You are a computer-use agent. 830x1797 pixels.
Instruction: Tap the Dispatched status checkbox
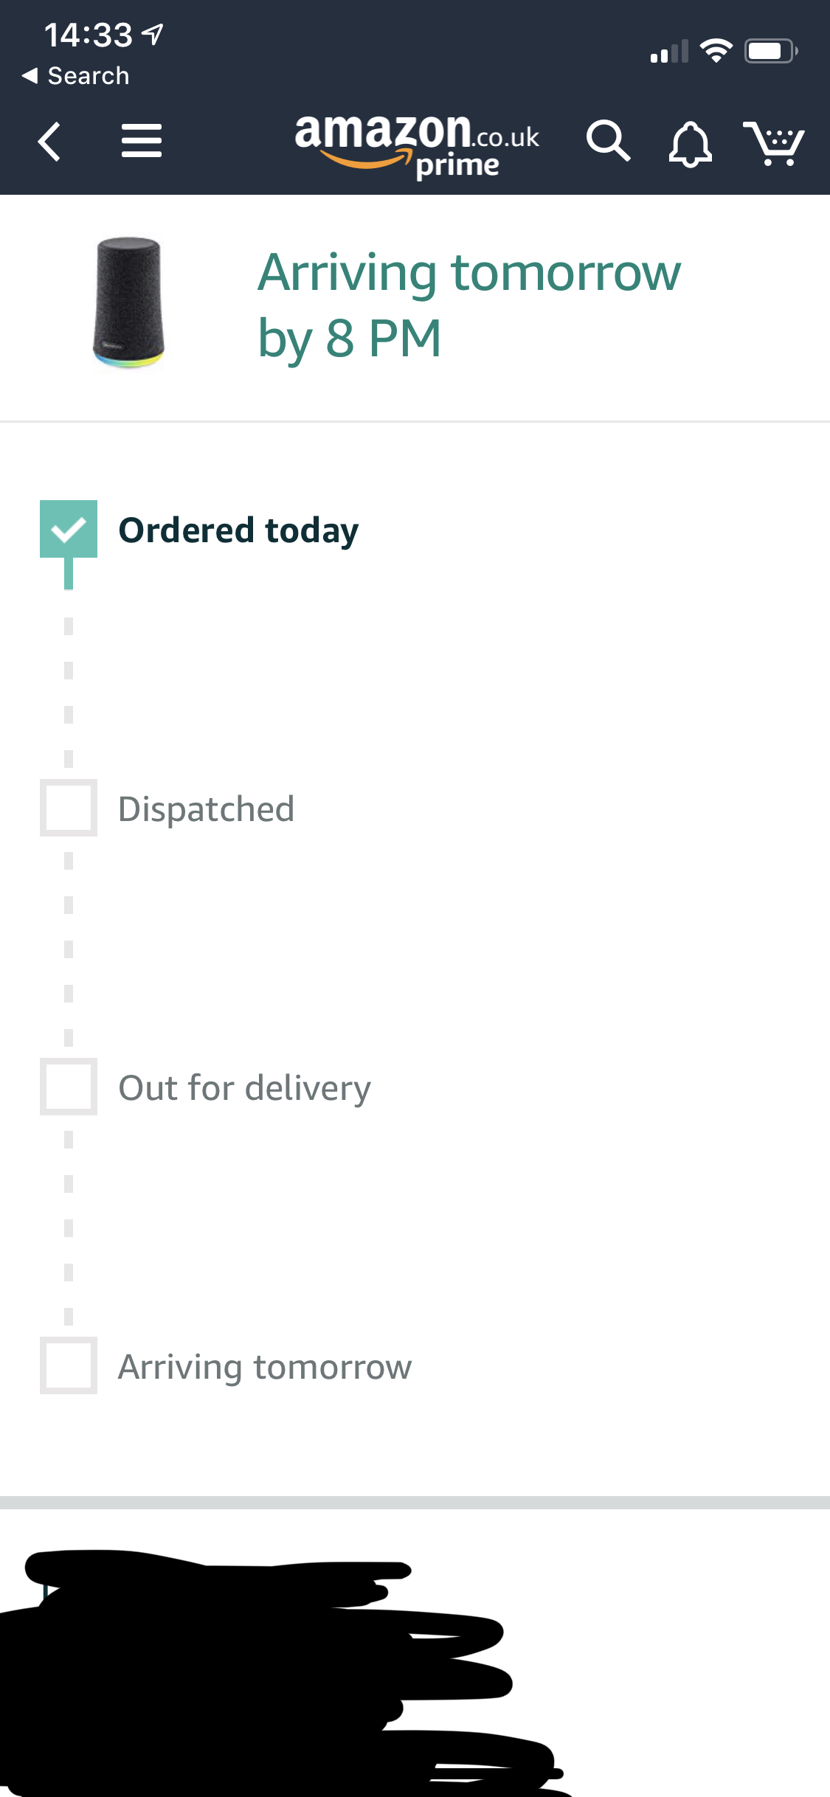(69, 808)
